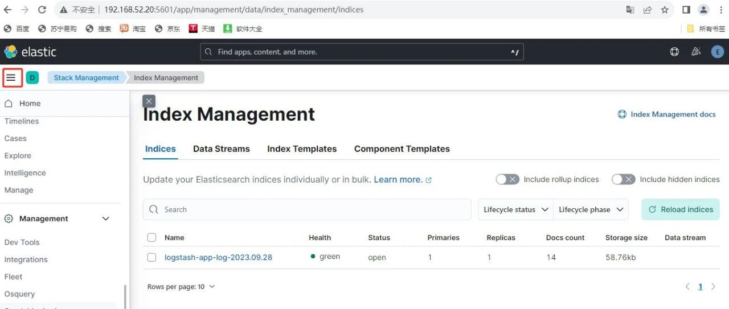
Task: Open the 淘宝 bookmark
Action: (133, 28)
